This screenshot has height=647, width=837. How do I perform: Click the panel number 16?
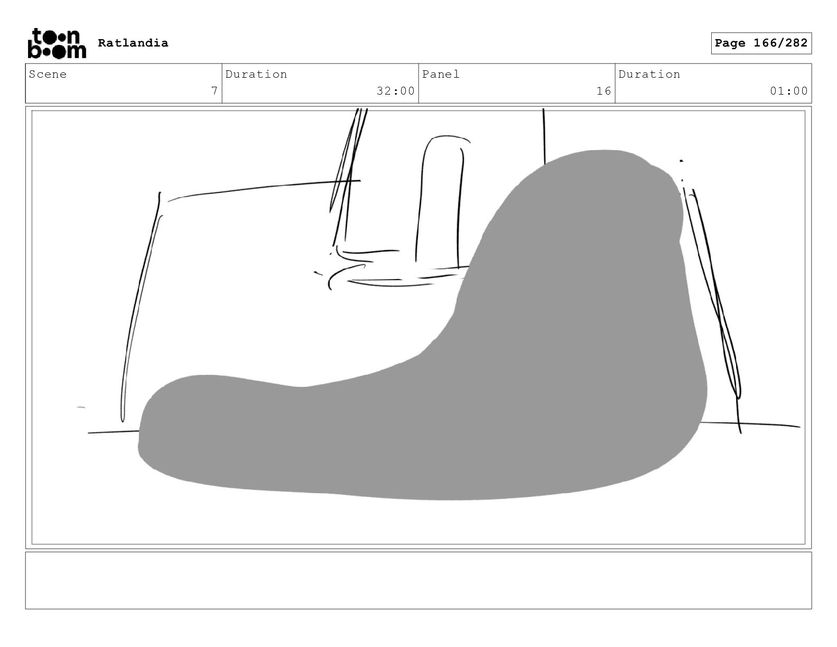(x=604, y=91)
